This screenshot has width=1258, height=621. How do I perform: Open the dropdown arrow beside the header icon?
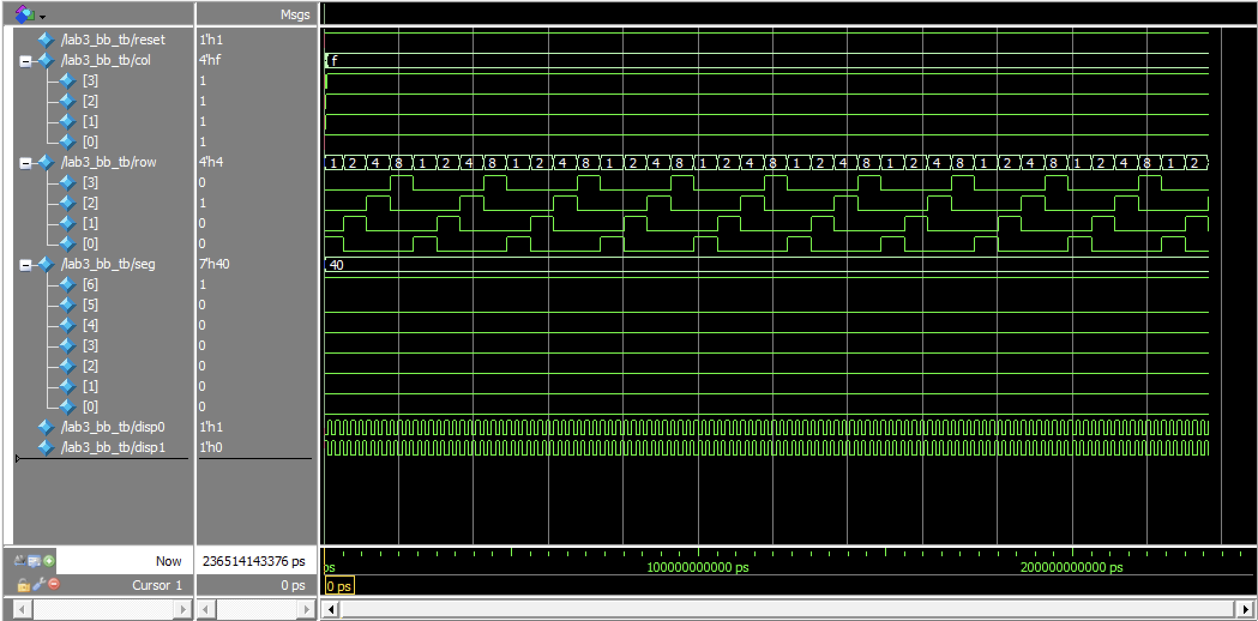[x=43, y=17]
